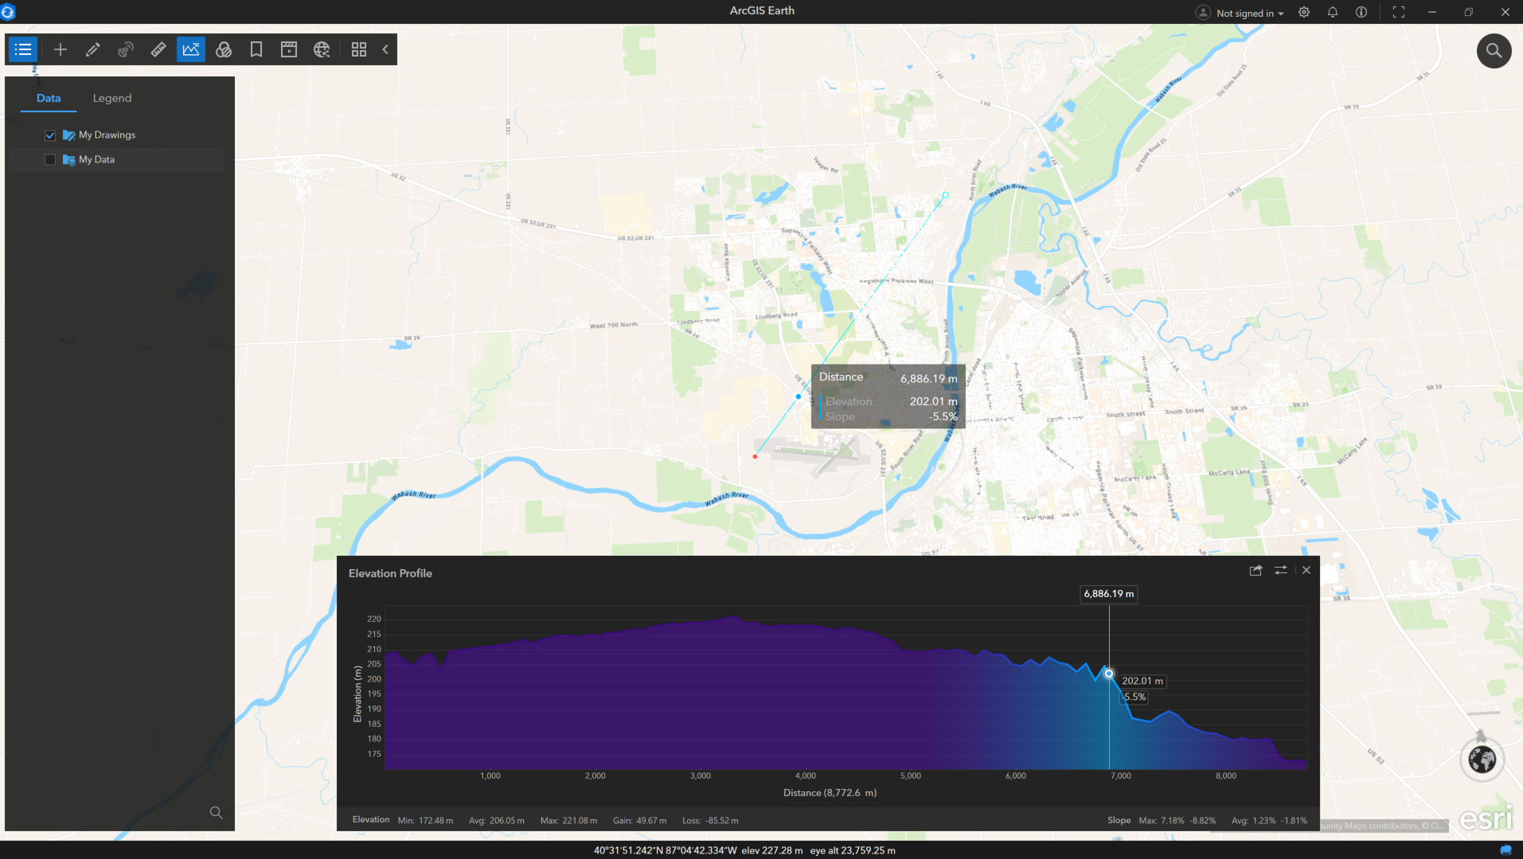Click the 202.01 m chart elevation label
1523x859 pixels.
click(x=1142, y=681)
